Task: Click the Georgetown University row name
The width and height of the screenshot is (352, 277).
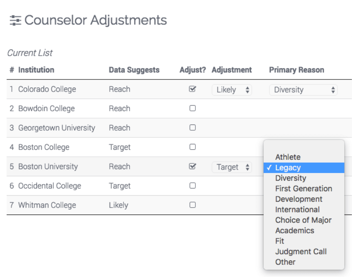Action: (x=57, y=128)
